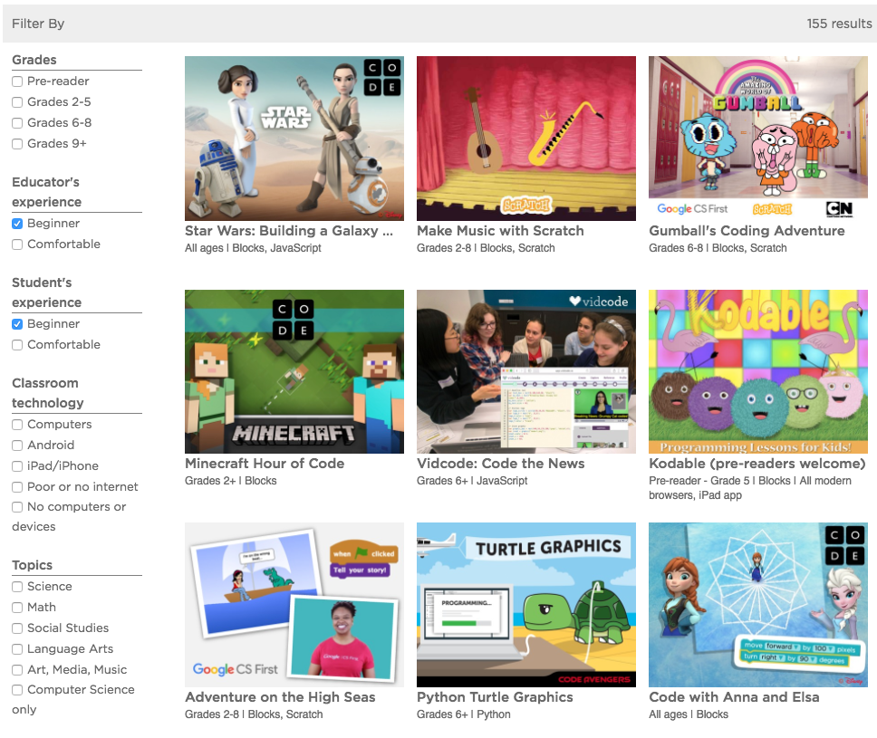Click 'Grades 2-8 | Blocks, Scratch' under High Seas

point(254,714)
